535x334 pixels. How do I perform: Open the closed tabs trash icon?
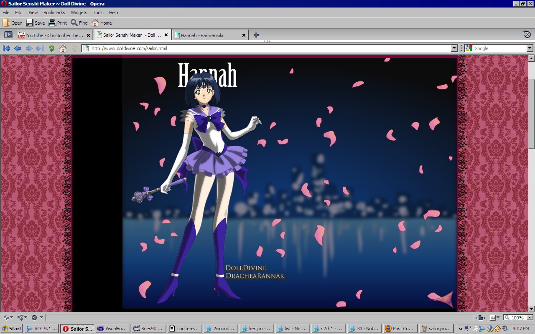click(527, 35)
